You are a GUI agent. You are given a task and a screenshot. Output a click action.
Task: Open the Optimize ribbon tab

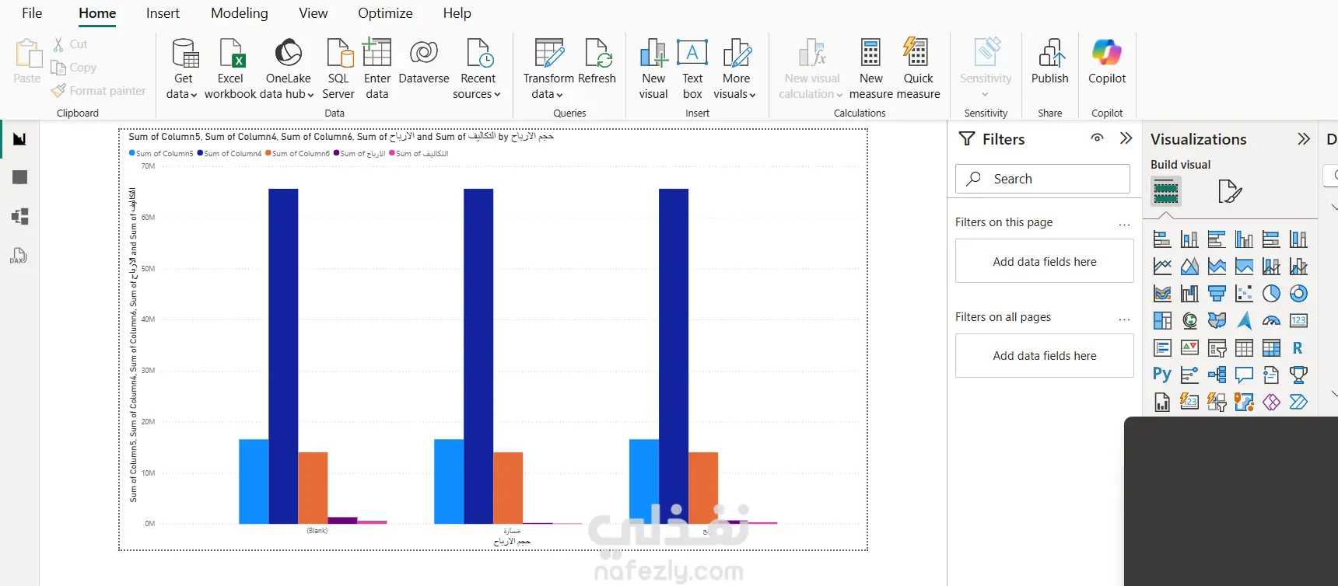[385, 13]
